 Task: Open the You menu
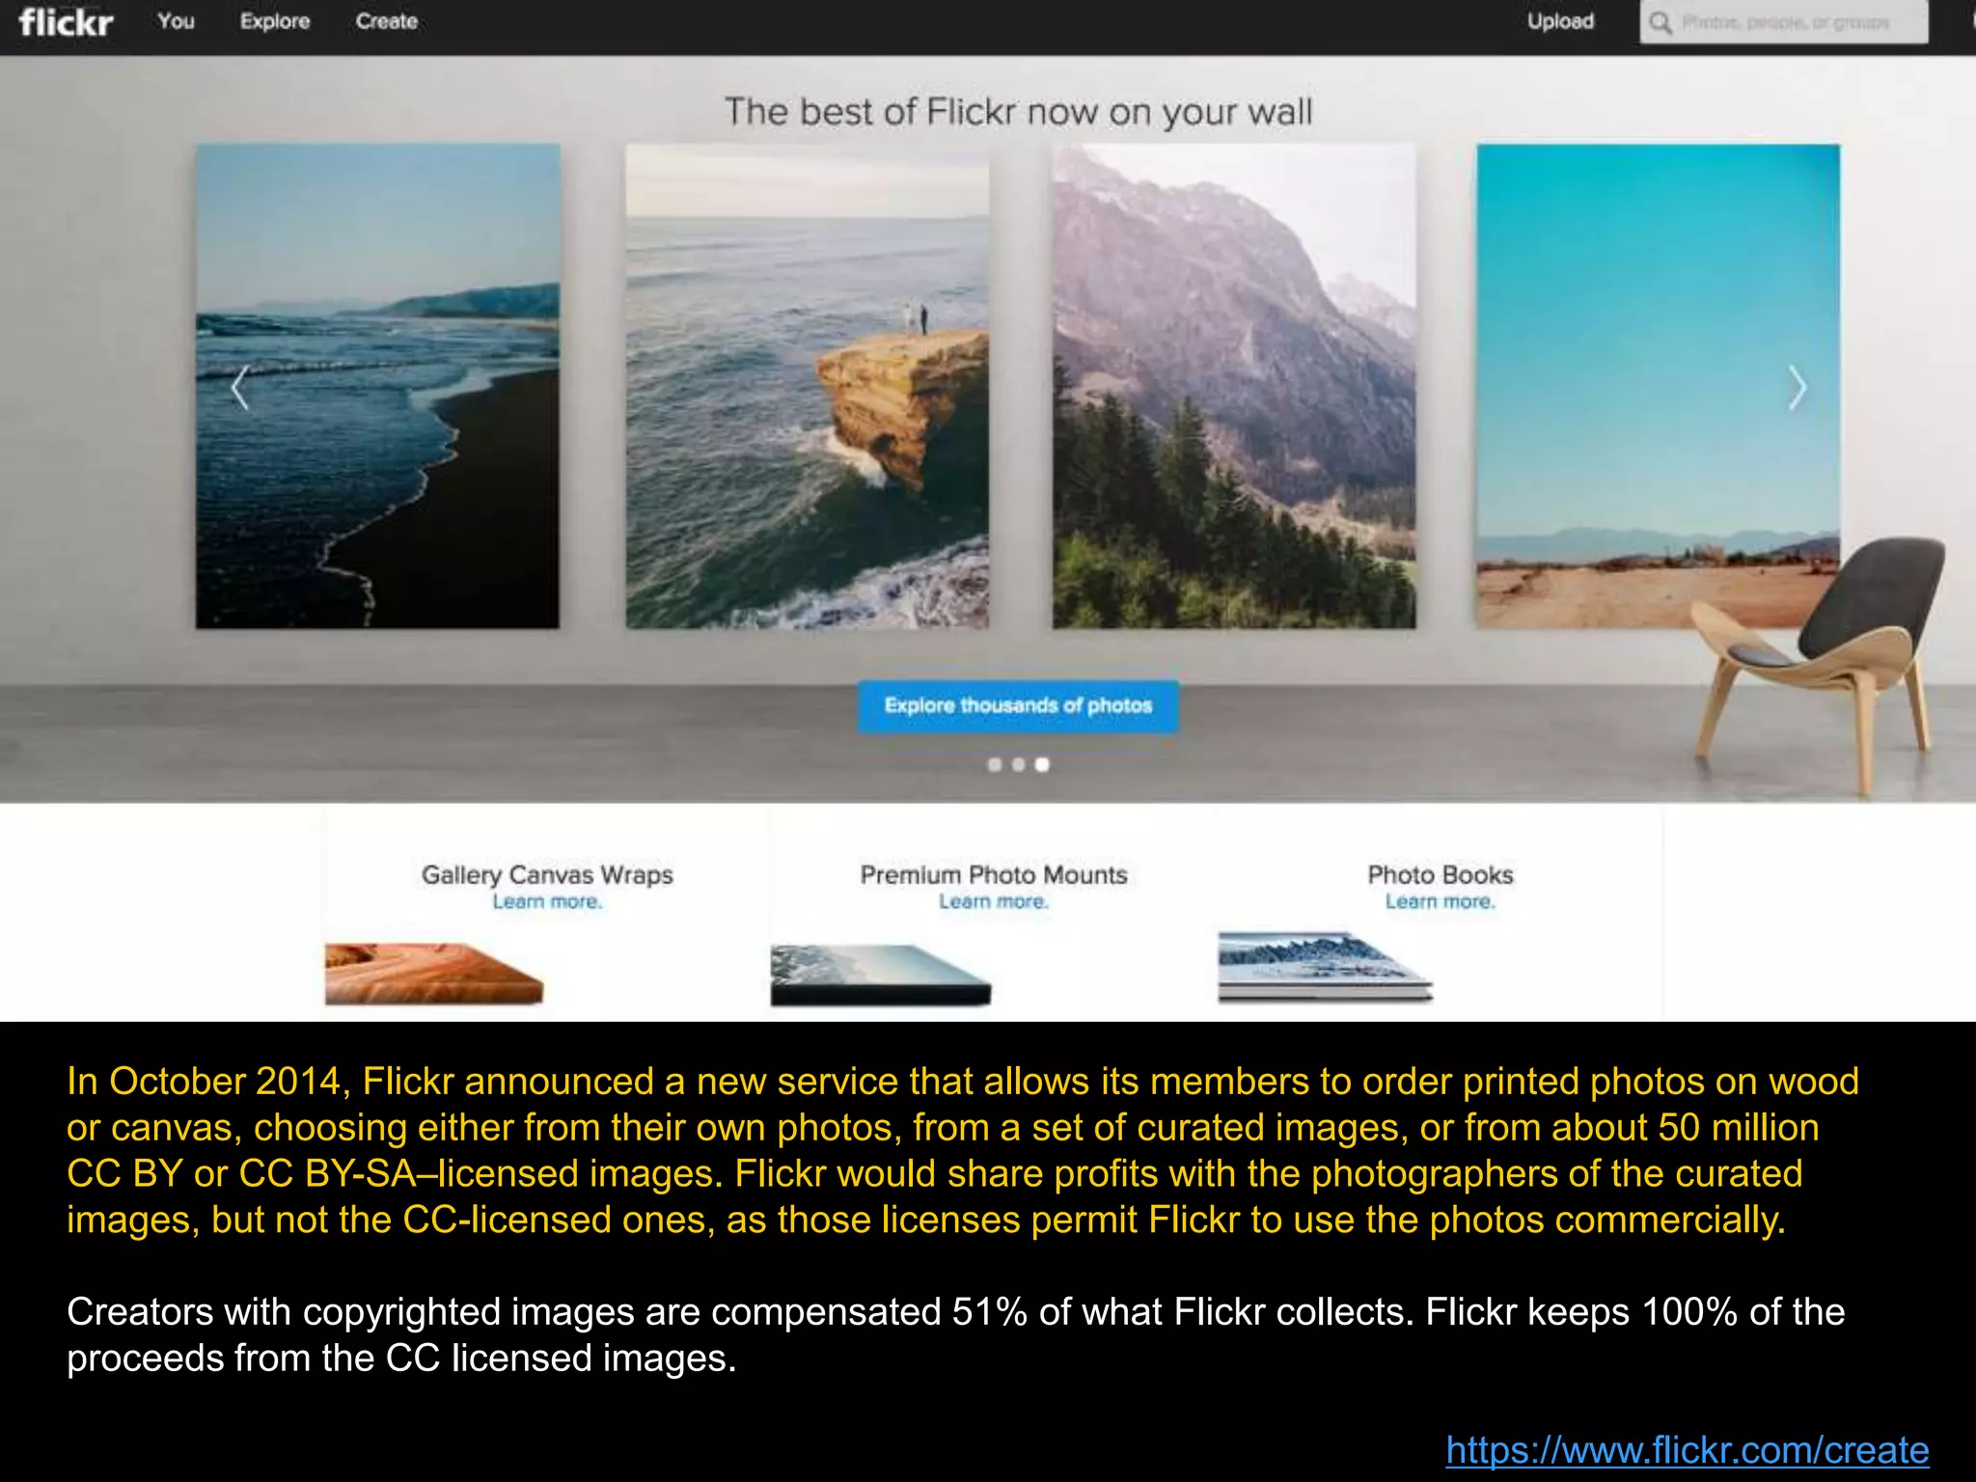[x=176, y=21]
